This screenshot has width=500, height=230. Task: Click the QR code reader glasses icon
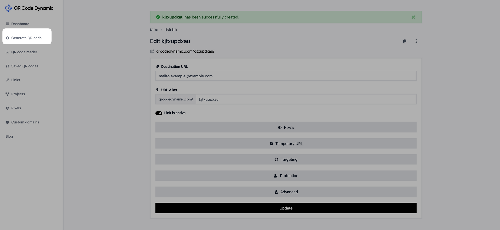tap(7, 52)
